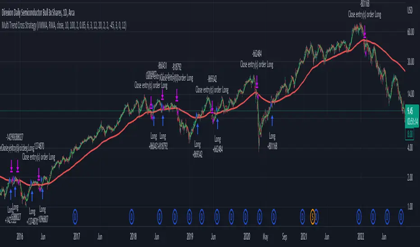Click the 4.00 price axis label
420x247 pixels.
[410, 148]
